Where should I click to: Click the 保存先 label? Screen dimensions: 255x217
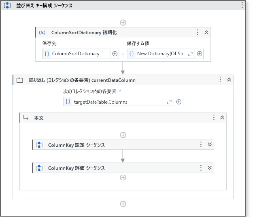[49, 44]
